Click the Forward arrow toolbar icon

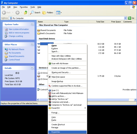tap(17, 13)
